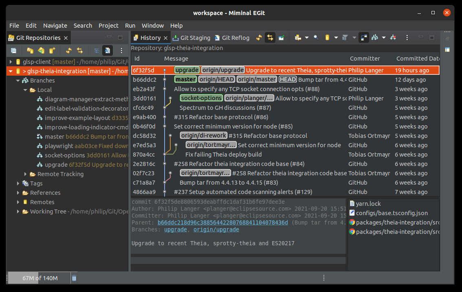Switch to the Git Staging tab
Viewport: 462px width, 292px height.
[191, 38]
